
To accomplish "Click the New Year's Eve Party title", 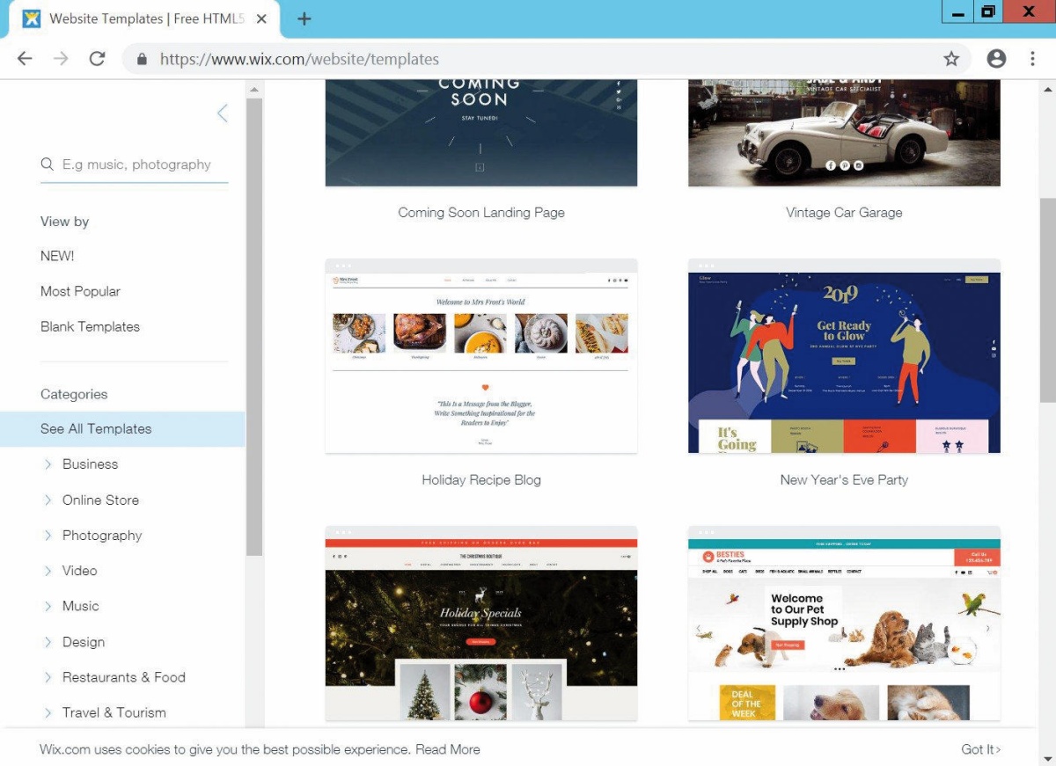I will pyautogui.click(x=844, y=480).
